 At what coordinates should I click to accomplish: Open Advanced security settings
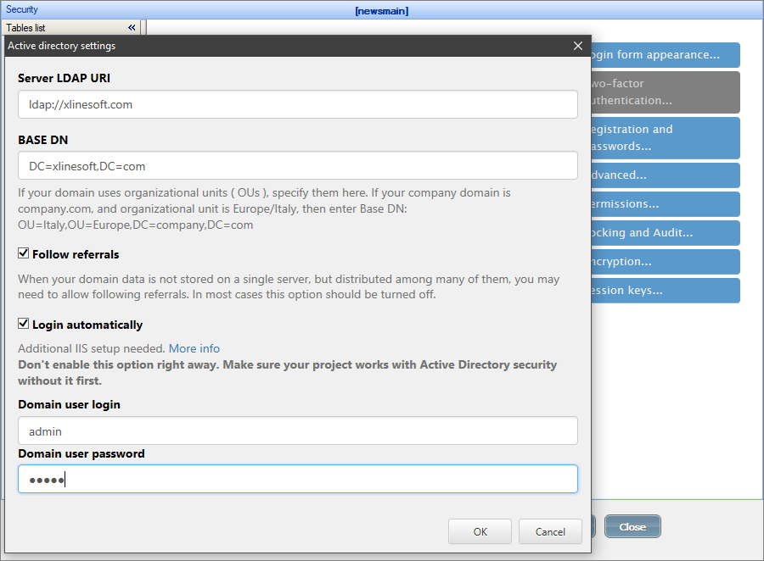(x=679, y=175)
